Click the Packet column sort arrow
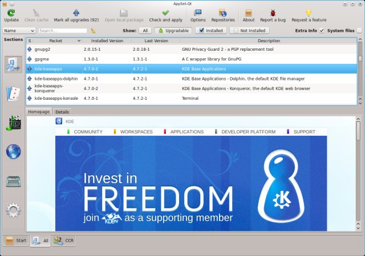The height and width of the screenshot is (256, 365). (x=79, y=40)
